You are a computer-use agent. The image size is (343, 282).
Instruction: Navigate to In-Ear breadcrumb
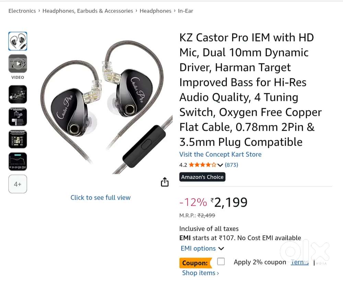185,11
